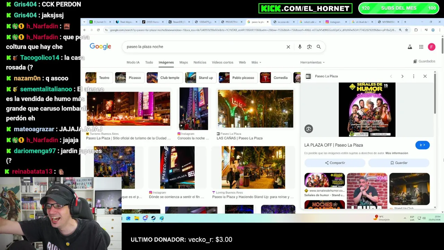The height and width of the screenshot is (250, 444).
Task: Select the Imágenes tab
Action: (x=166, y=62)
